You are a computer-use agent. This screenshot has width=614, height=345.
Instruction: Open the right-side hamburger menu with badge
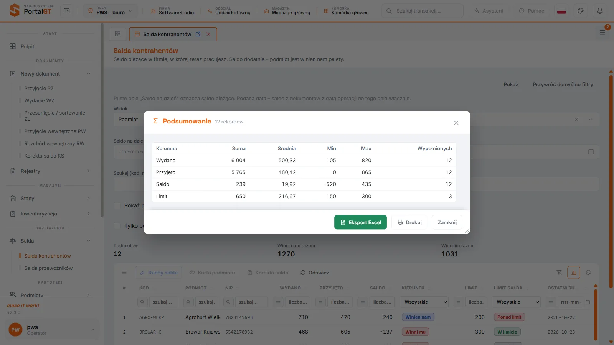pyautogui.click(x=602, y=32)
